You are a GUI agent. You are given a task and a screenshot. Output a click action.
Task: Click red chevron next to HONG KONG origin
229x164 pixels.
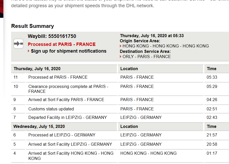pyautogui.click(x=120, y=46)
